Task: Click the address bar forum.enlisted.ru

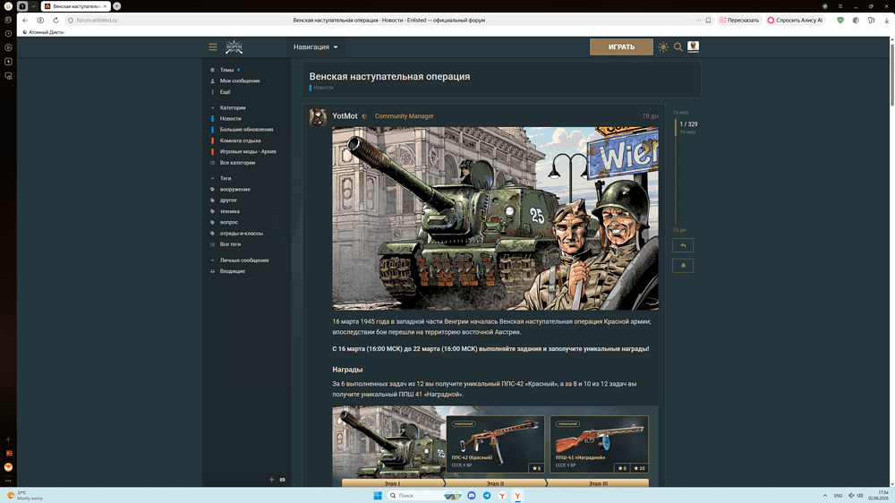Action: pyautogui.click(x=97, y=20)
